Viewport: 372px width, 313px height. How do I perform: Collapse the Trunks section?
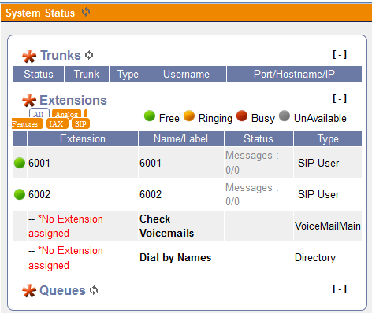(x=340, y=54)
